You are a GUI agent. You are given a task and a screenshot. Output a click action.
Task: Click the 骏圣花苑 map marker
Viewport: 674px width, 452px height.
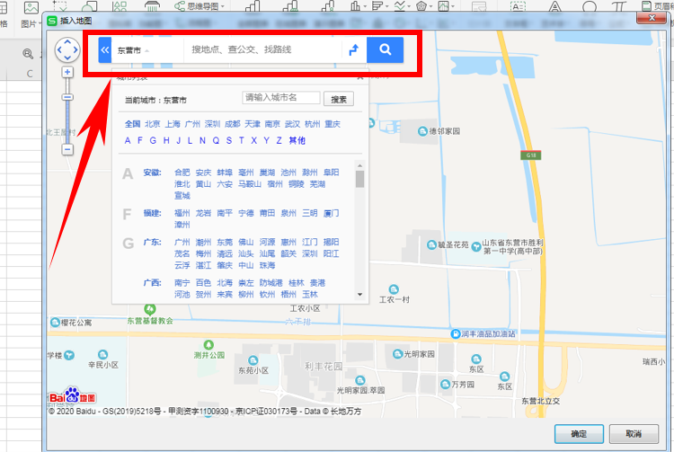point(431,245)
